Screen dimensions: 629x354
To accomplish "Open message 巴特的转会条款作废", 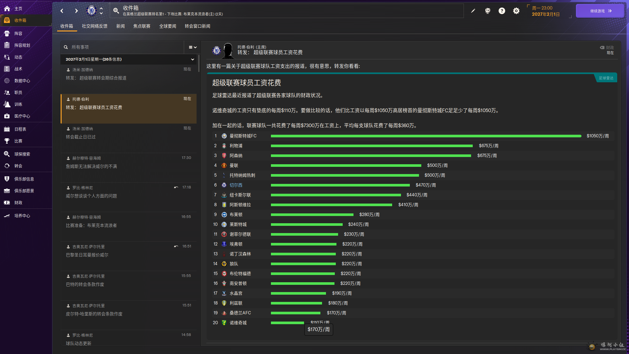I will click(129, 285).
